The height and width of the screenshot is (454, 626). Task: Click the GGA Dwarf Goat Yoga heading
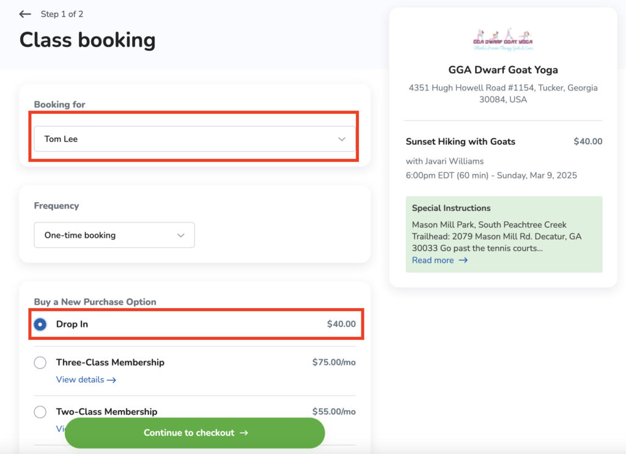(503, 70)
